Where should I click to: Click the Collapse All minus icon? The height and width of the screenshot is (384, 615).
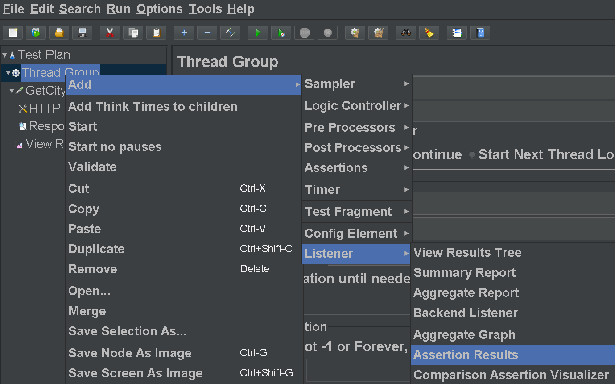click(207, 33)
